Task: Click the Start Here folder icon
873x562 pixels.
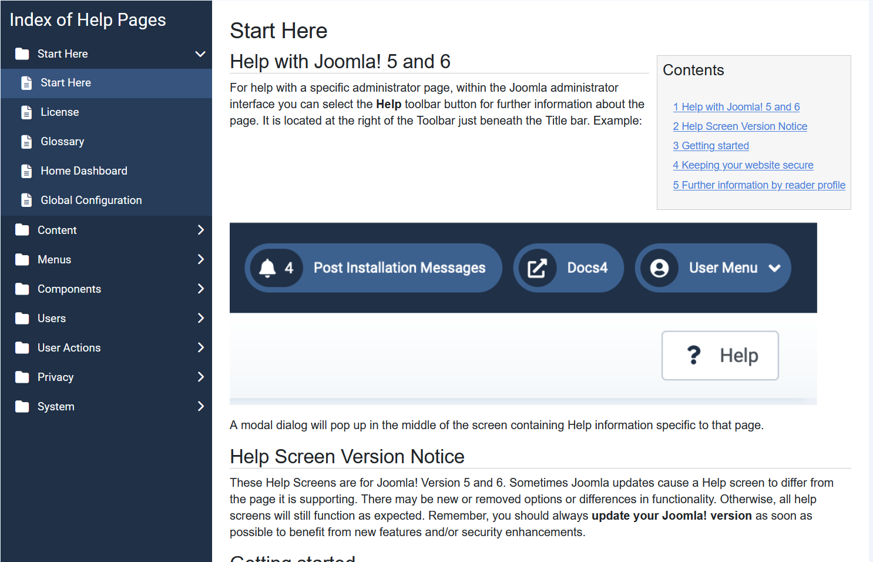Action: (22, 54)
